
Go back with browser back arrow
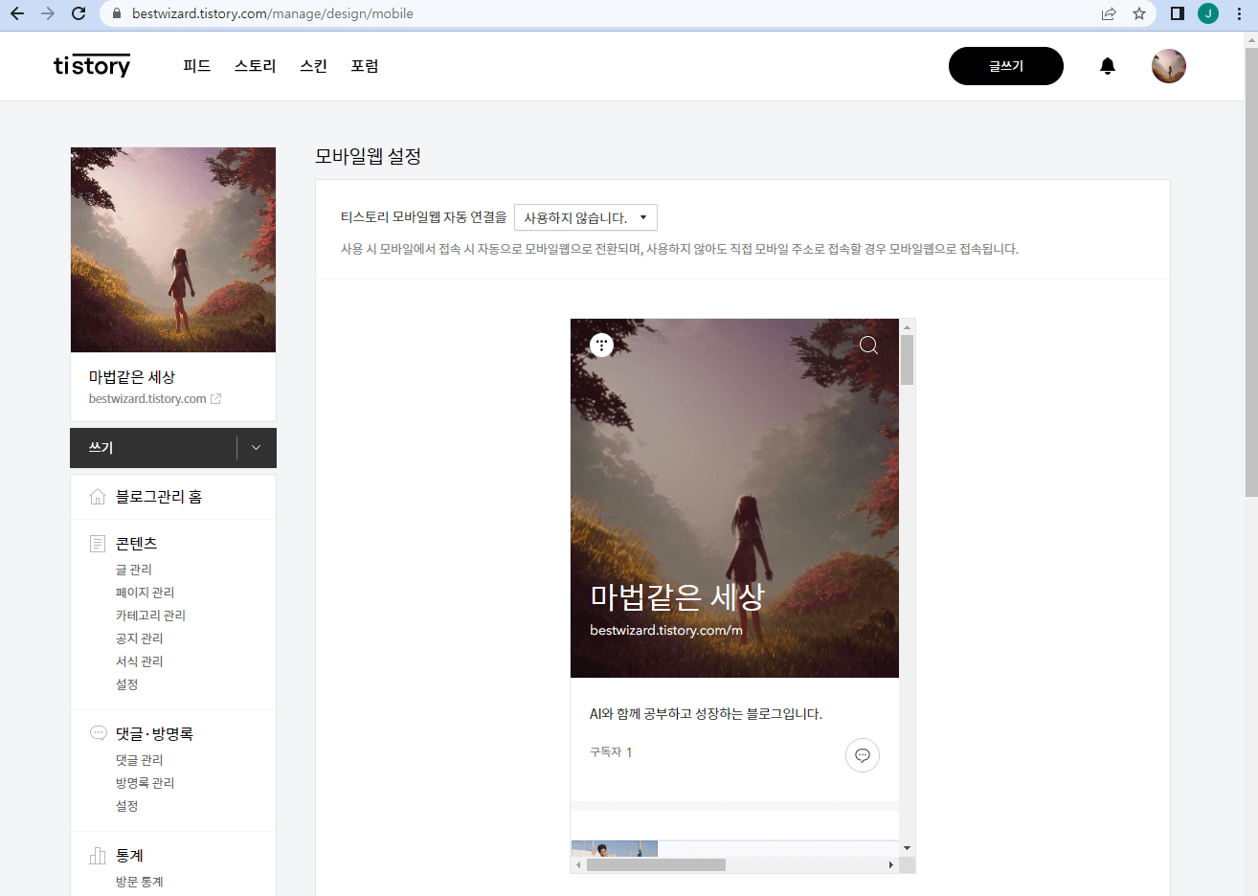17,13
